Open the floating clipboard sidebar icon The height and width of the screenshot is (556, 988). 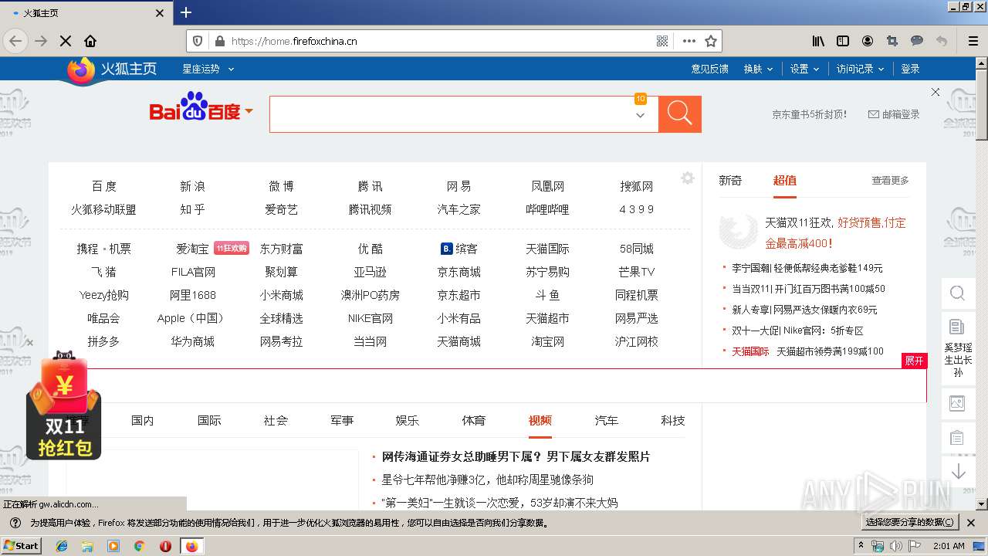(957, 438)
